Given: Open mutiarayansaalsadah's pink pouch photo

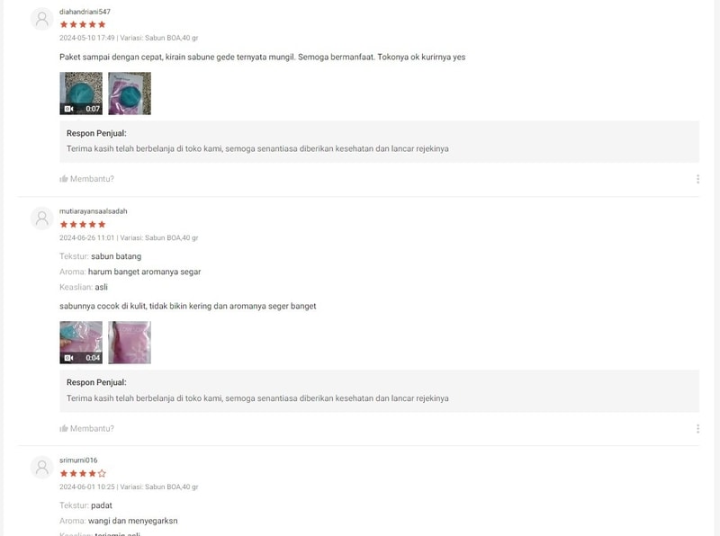Looking at the screenshot, I should (x=130, y=343).
